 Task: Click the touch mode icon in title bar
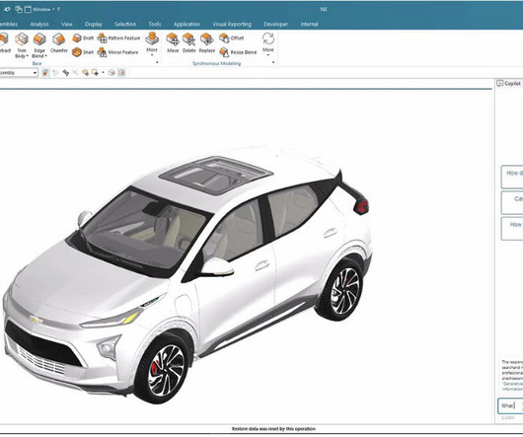pos(7,9)
